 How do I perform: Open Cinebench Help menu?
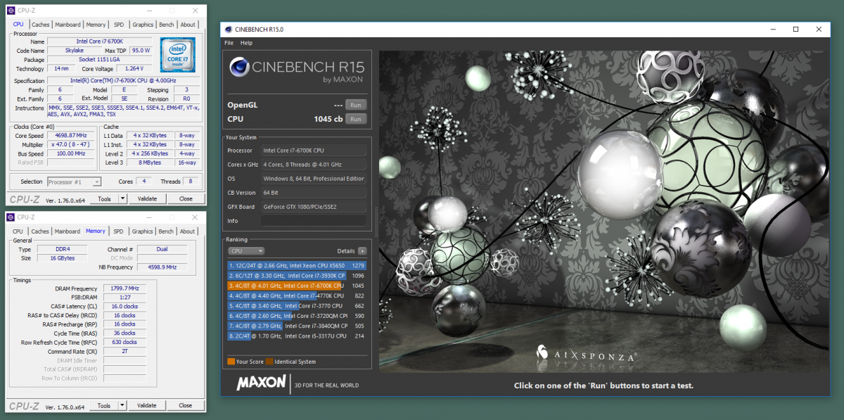tap(246, 43)
